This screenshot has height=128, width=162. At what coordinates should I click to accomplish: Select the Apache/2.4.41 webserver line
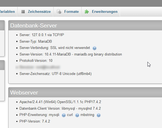click(x=60, y=102)
